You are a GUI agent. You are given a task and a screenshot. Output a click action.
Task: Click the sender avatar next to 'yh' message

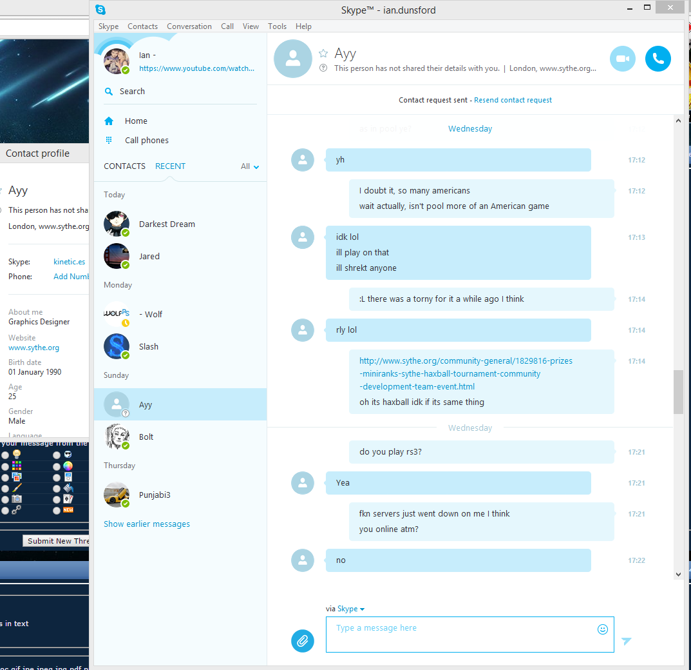click(x=302, y=160)
